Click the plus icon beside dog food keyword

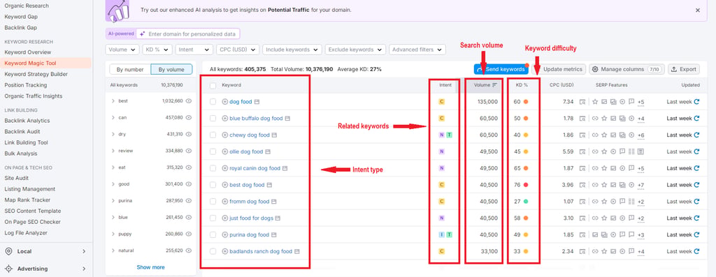224,102
